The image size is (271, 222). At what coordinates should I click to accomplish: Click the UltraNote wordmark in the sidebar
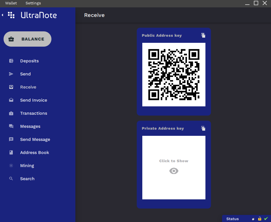click(39, 15)
